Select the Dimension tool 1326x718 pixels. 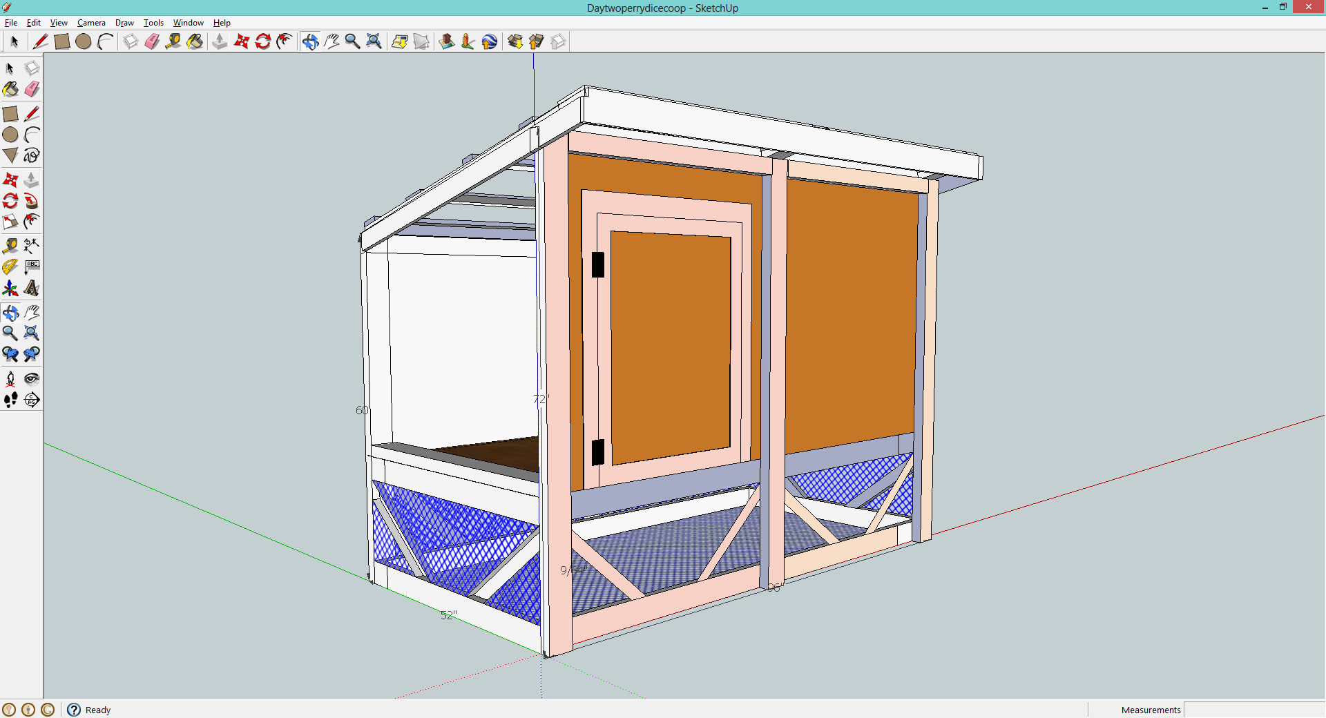[x=32, y=245]
